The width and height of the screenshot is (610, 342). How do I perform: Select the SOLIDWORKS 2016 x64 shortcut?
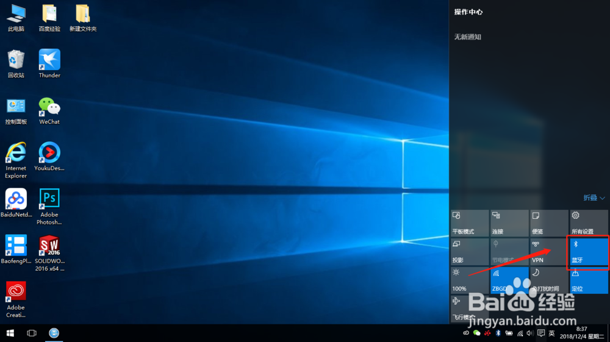pyautogui.click(x=49, y=253)
